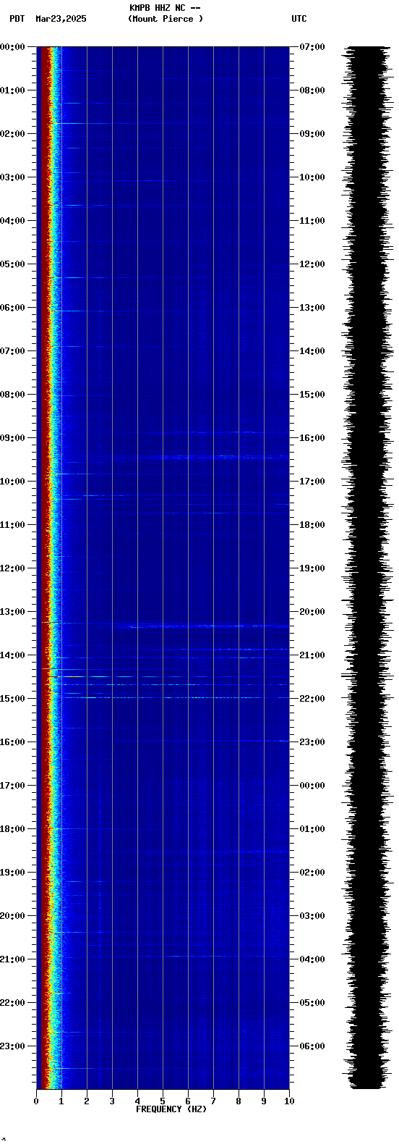Click the '9' frequency axis tick label
Viewport: 399px width, 1147px height.
click(264, 1101)
